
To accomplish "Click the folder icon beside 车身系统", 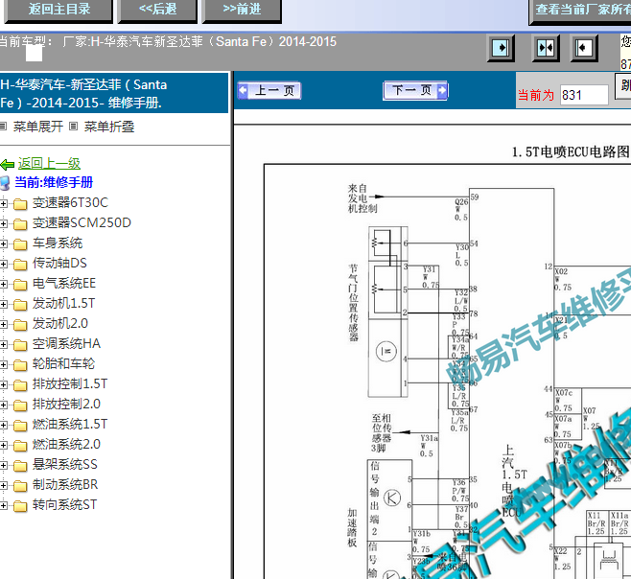I will pos(20,244).
